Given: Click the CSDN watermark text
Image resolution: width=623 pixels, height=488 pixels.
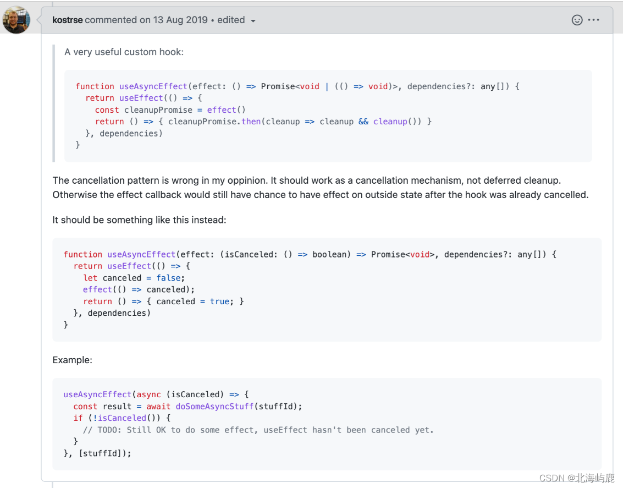Looking at the screenshot, I should [x=576, y=478].
